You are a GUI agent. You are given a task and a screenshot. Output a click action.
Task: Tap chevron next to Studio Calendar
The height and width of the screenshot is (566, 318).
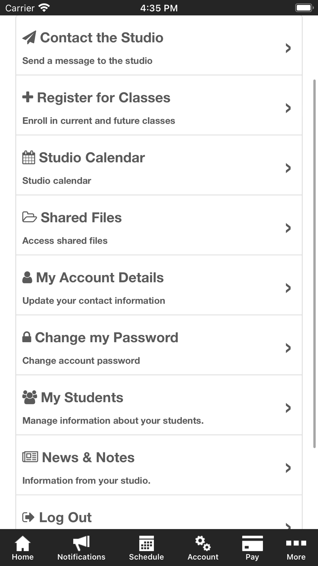tap(288, 168)
